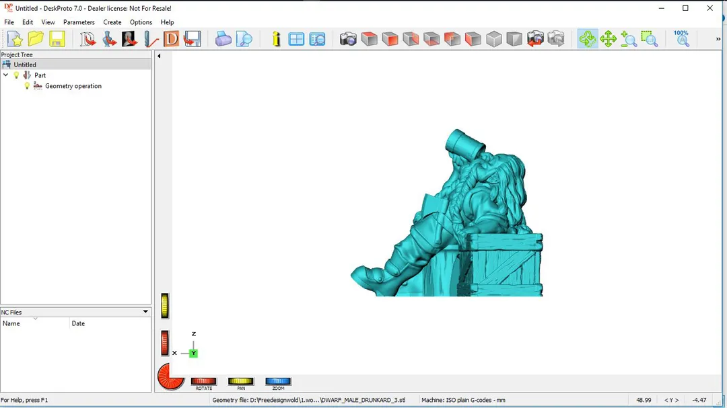Open the yellow information icon

tap(276, 39)
